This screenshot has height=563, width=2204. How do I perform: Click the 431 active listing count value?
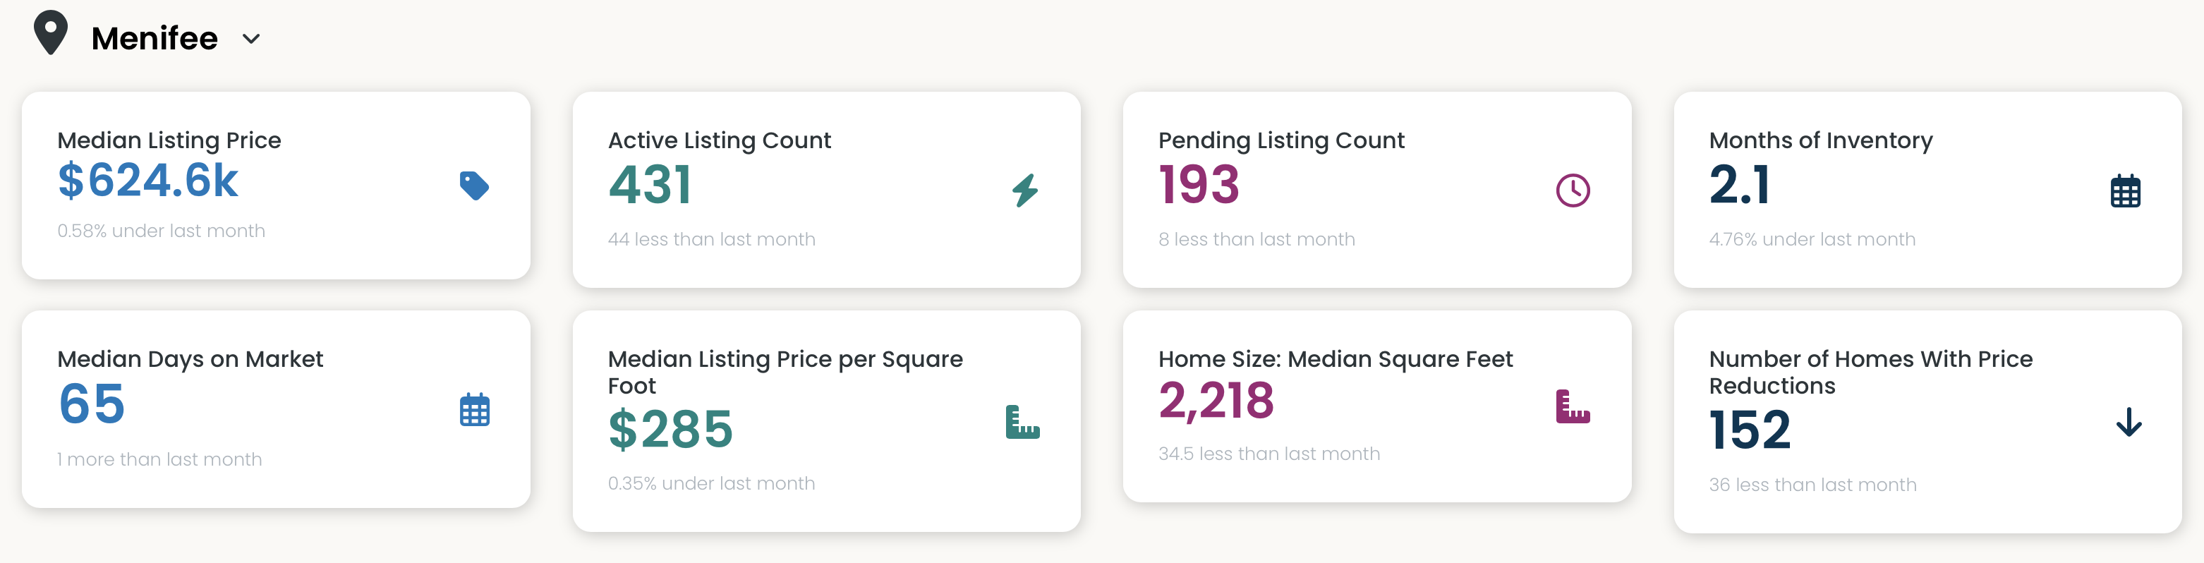650,185
